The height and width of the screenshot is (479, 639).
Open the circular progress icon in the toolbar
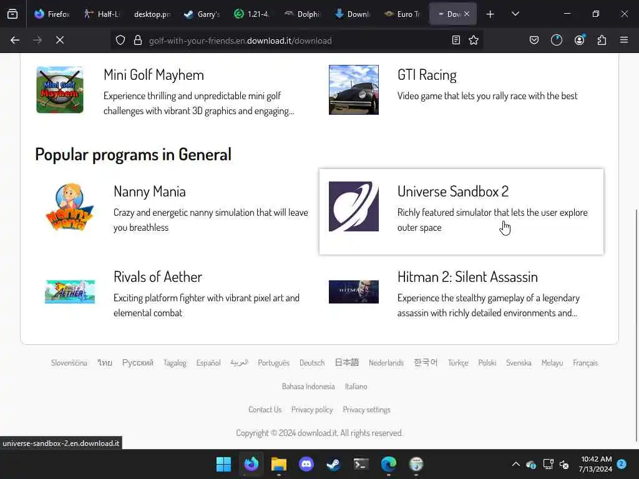[x=556, y=40]
